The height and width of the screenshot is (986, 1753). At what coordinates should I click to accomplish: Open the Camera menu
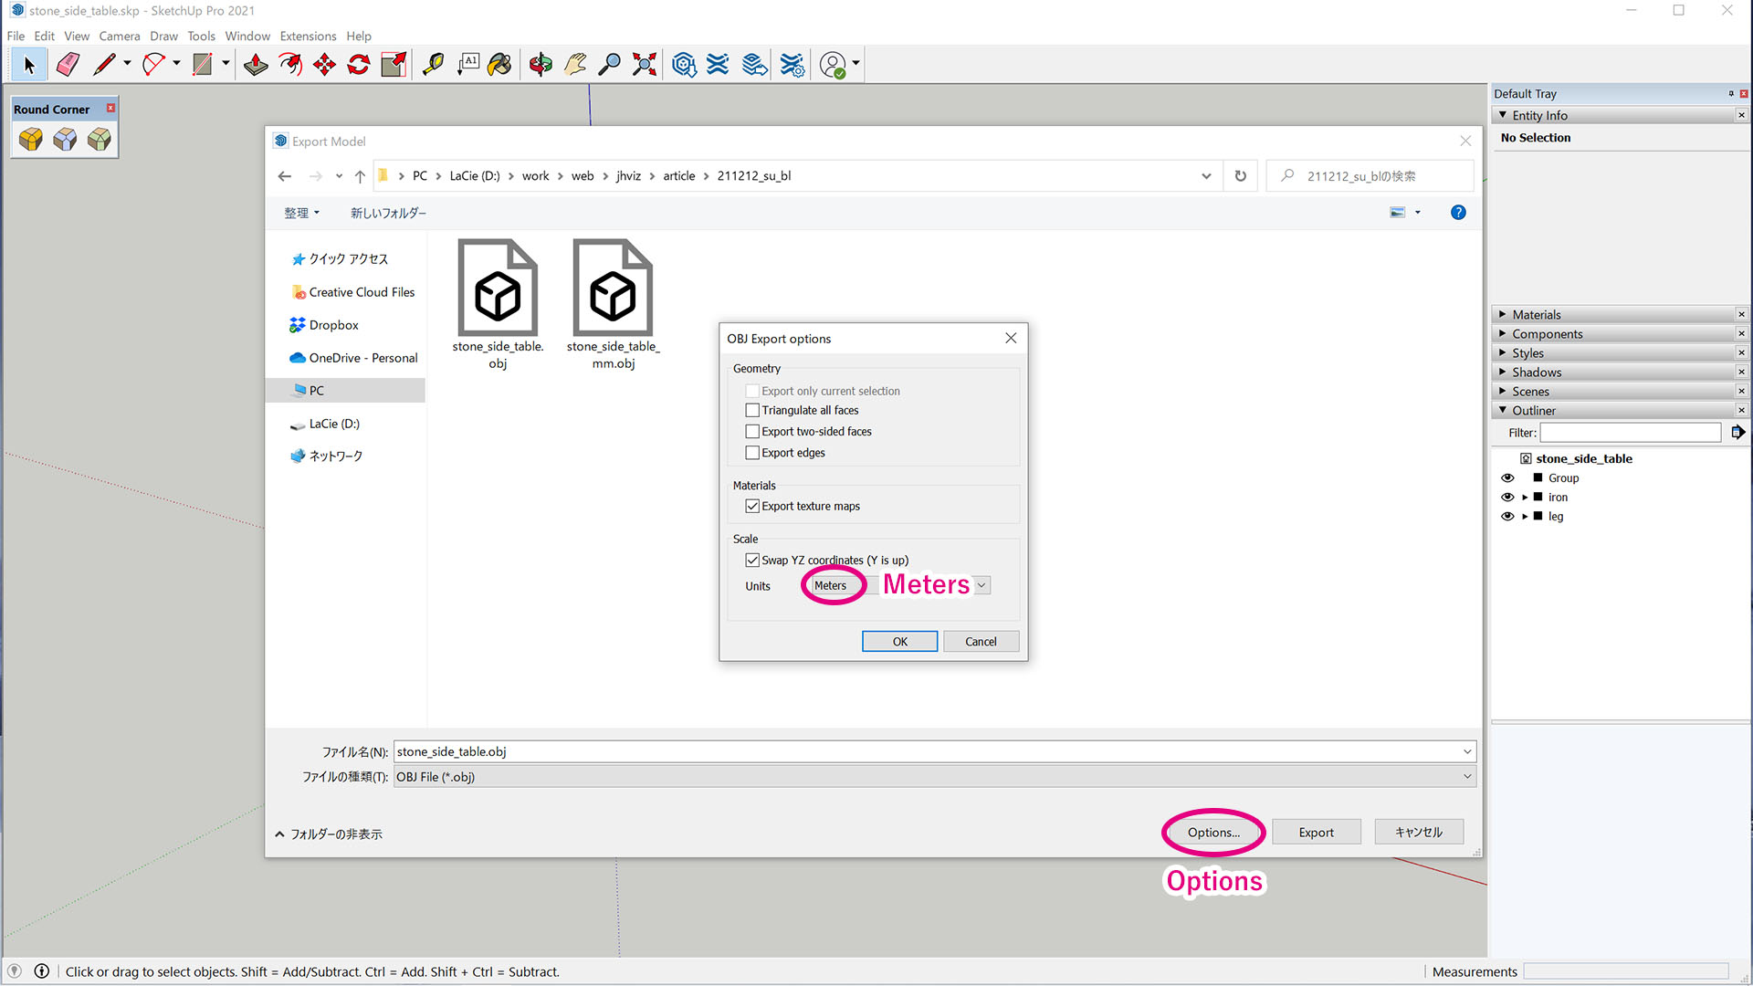click(x=120, y=37)
